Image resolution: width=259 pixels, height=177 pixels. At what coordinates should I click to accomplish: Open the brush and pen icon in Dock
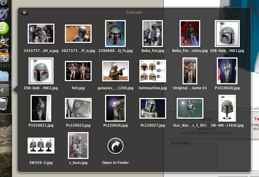tap(4, 14)
